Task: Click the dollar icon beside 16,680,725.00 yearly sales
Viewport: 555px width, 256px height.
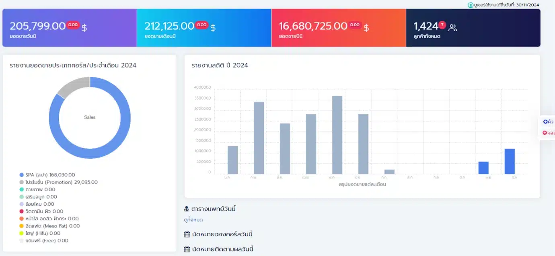Action: (x=366, y=28)
